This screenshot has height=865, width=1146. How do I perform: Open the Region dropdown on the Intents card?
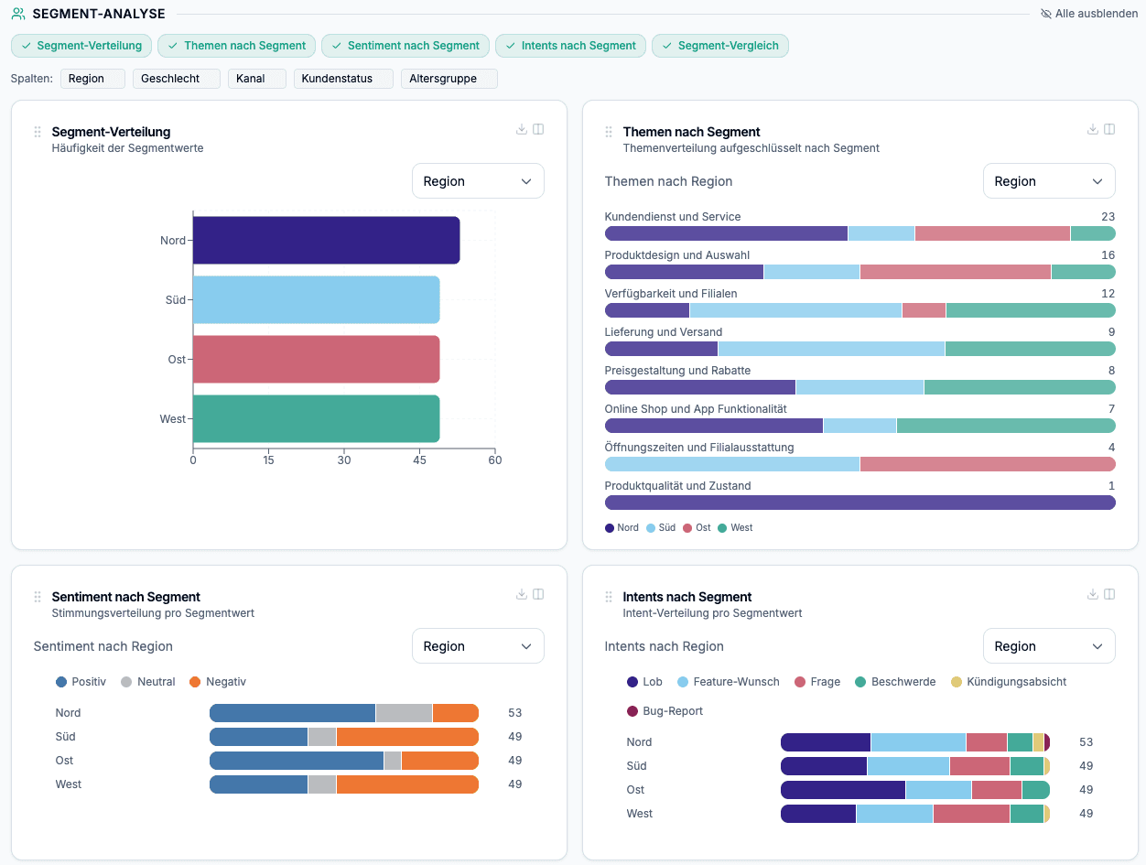tap(1049, 645)
